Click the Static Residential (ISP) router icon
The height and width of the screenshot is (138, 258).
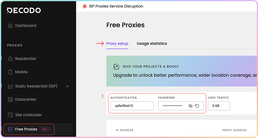pos(10,86)
